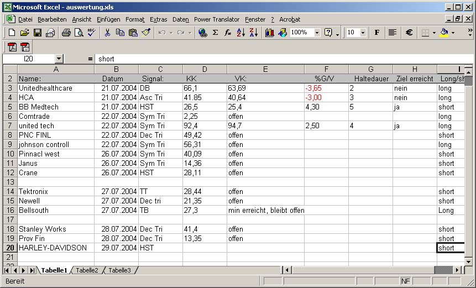This screenshot has width=476, height=288.
Task: Open the Office assistant help icon
Action: pos(328,33)
